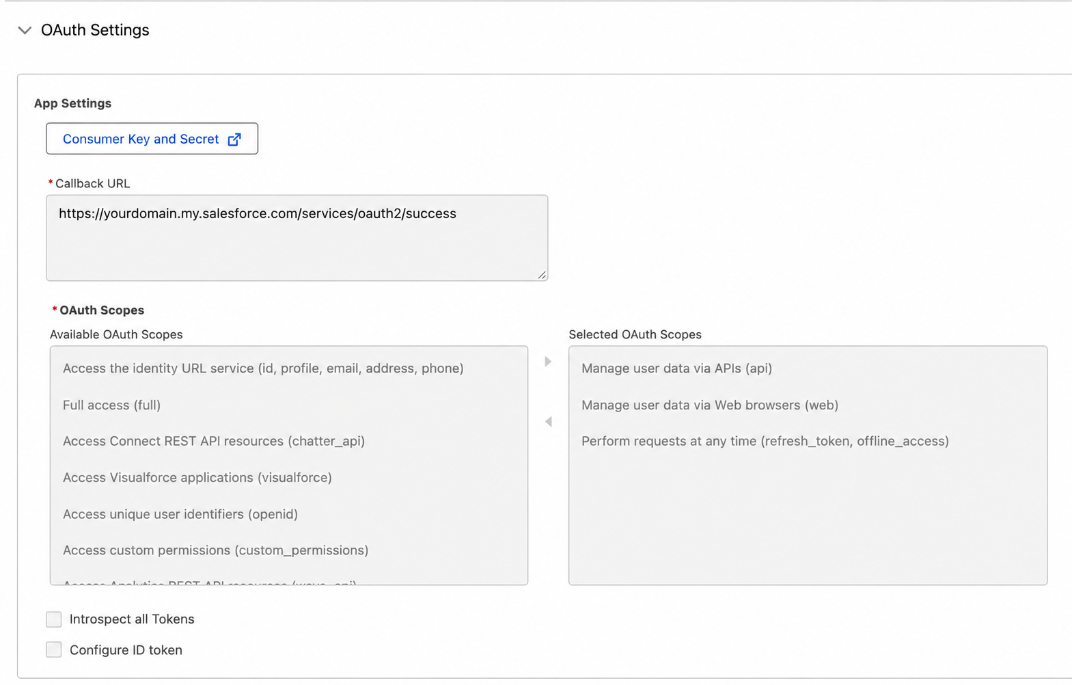Select 'Access Visualforce applications (visualforce)' scope
This screenshot has height=685, width=1072.
click(197, 478)
